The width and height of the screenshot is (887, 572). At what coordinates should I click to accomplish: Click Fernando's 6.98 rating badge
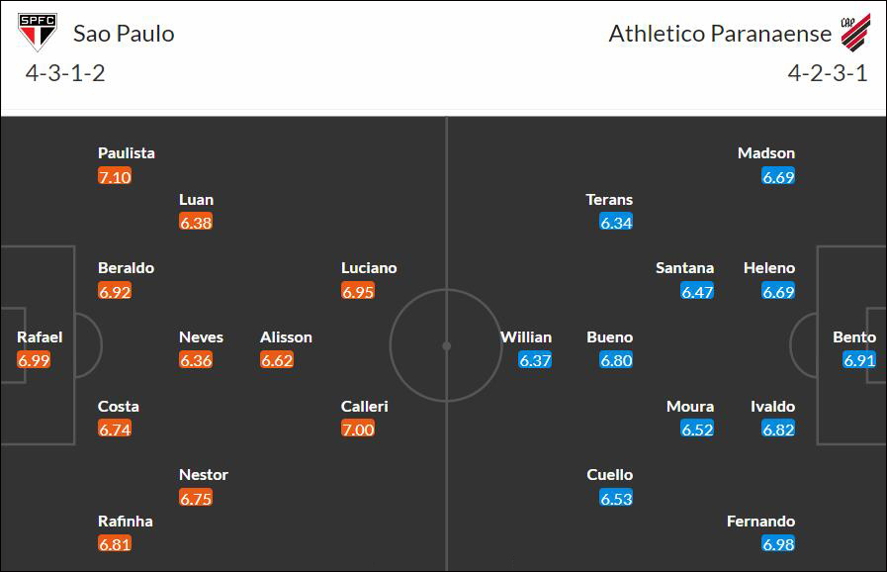pos(778,543)
